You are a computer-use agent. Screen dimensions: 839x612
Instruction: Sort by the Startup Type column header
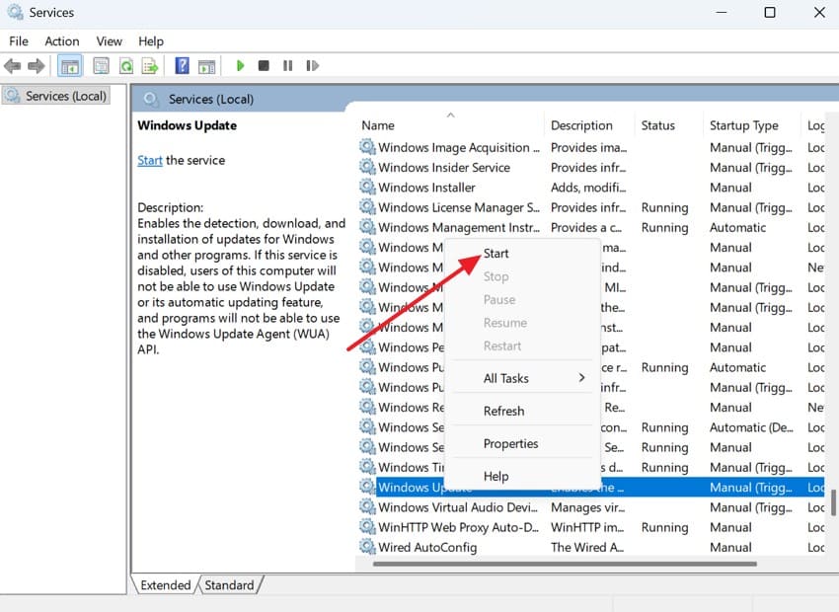pyautogui.click(x=752, y=125)
